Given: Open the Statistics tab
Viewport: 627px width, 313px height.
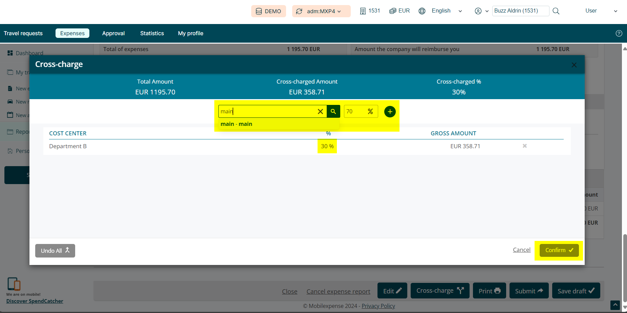Looking at the screenshot, I should (152, 33).
